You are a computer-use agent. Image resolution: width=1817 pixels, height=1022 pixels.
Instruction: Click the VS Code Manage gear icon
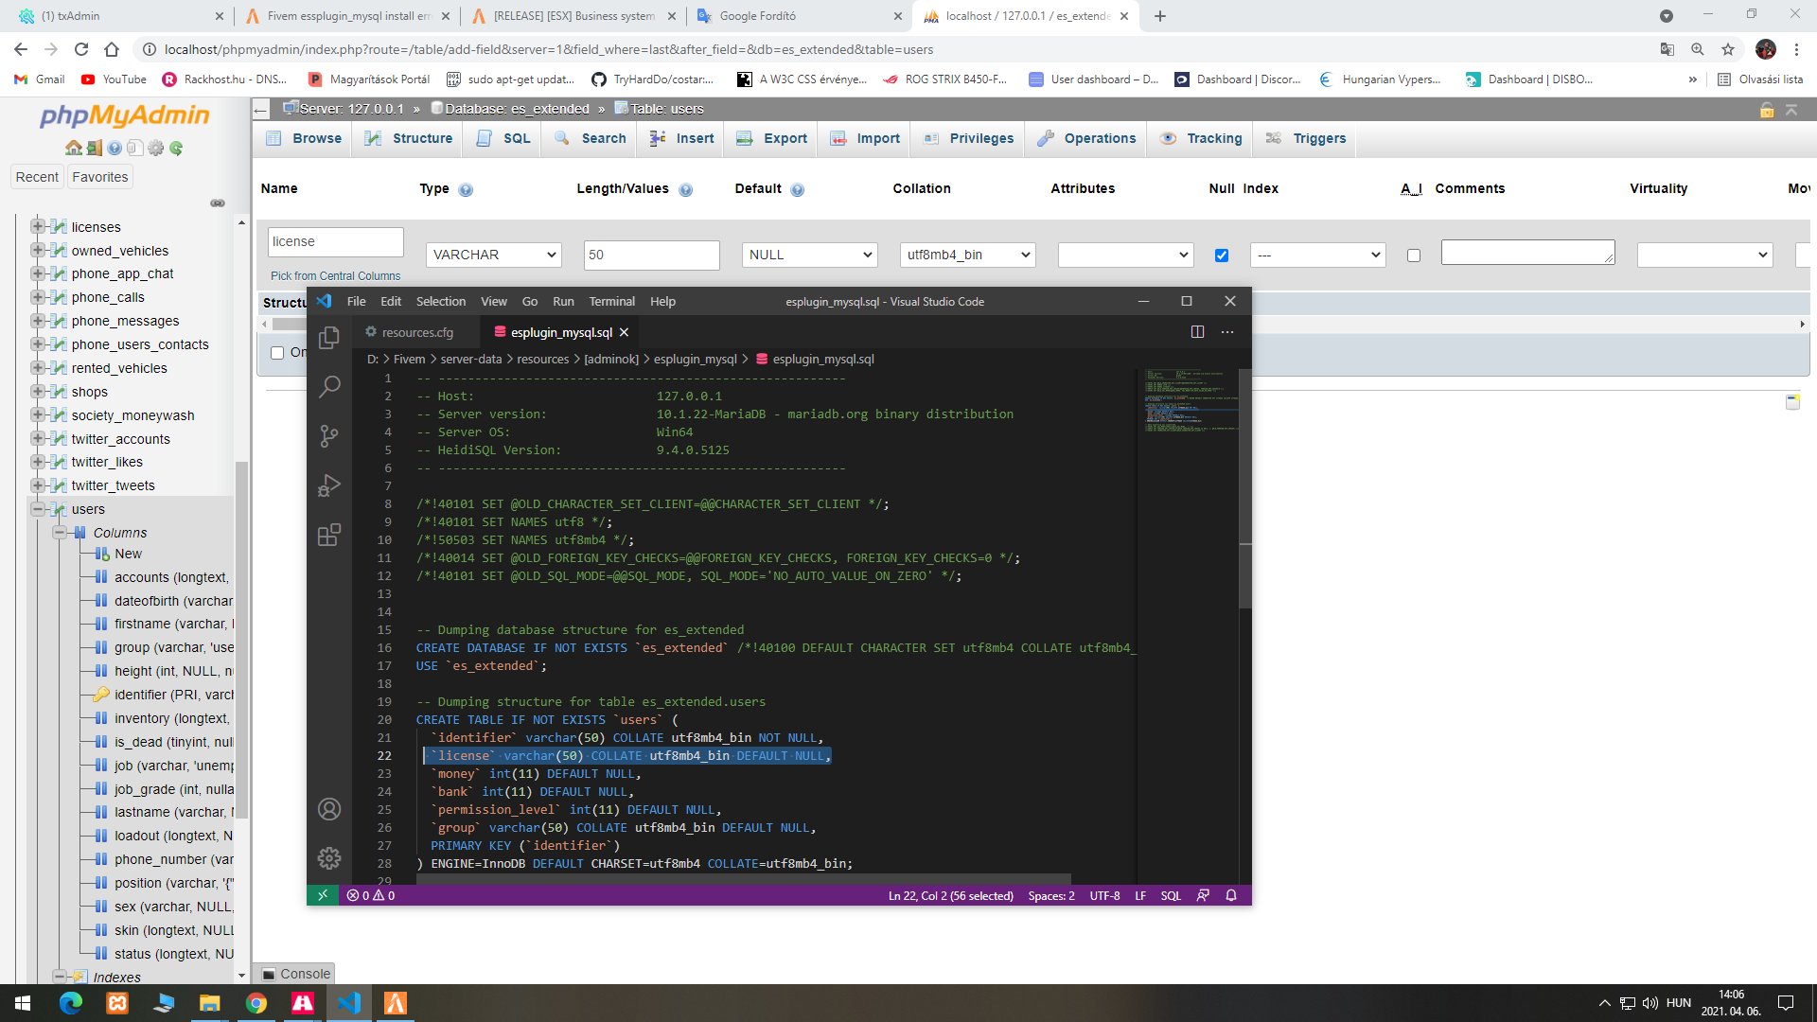[x=328, y=857]
